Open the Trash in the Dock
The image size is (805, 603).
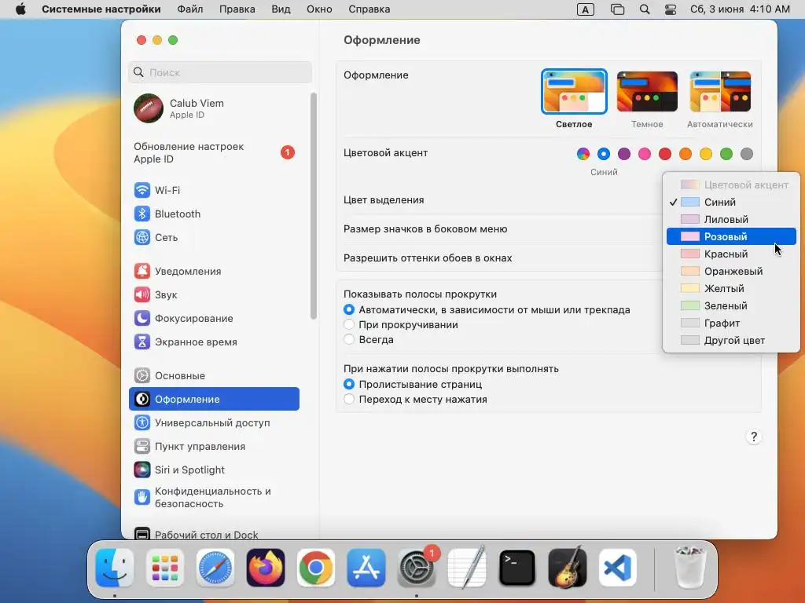pyautogui.click(x=689, y=568)
